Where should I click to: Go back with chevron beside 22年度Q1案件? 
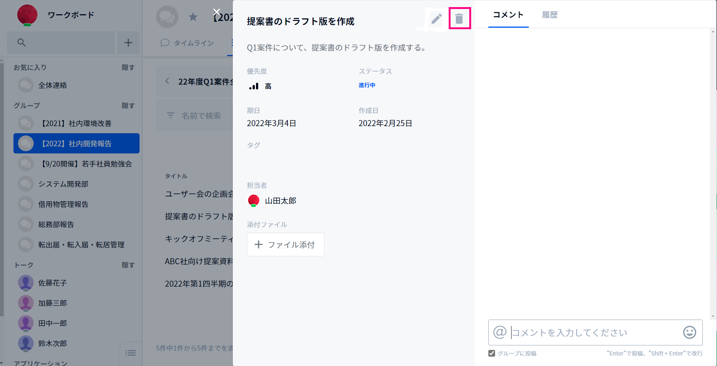(x=167, y=81)
